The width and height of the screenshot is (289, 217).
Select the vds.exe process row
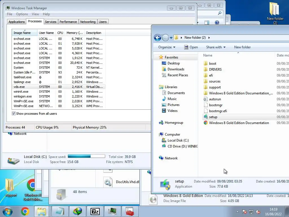click(59, 87)
